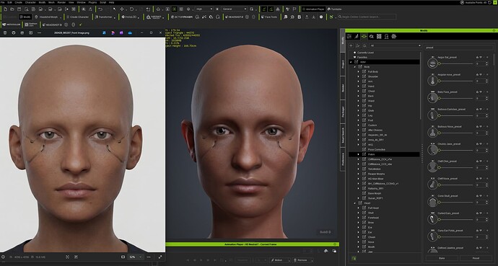Click the online content search field
498x266 pixels.
pos(367,17)
